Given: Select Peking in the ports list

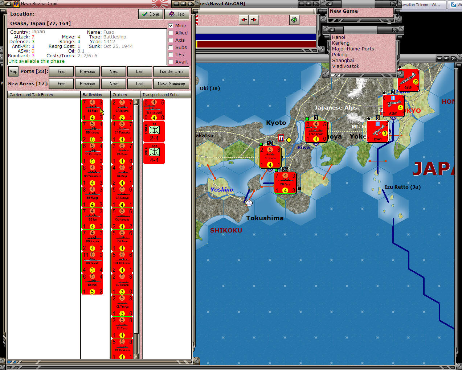Looking at the screenshot, I should 340,55.
